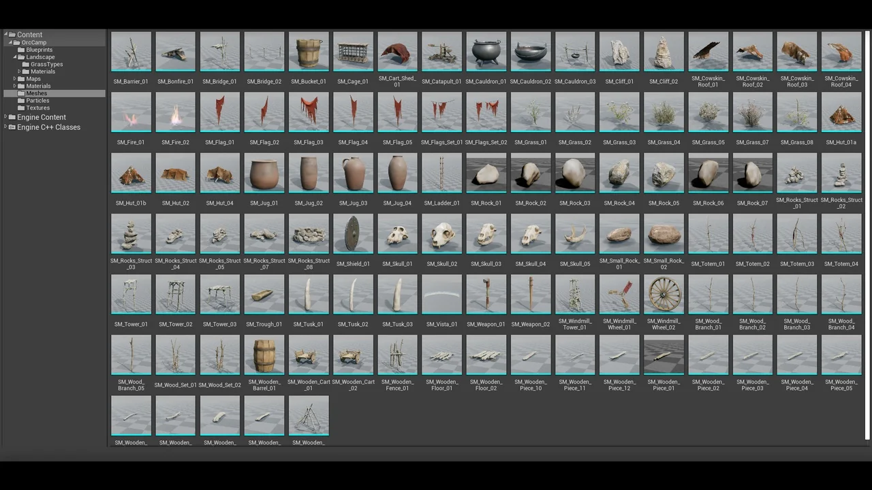
Task: Open the Textures folder in tree
Action: [x=37, y=108]
